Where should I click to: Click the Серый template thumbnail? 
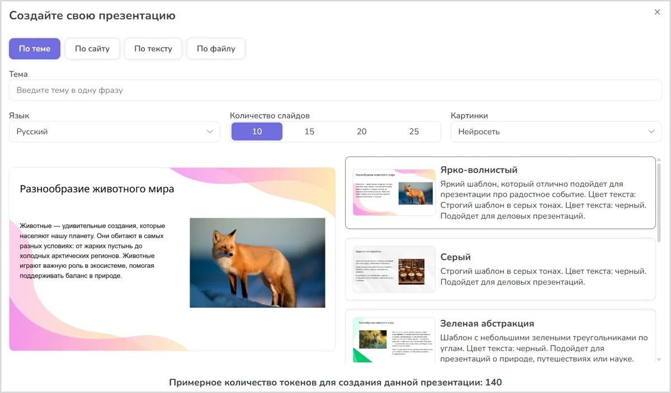394,269
